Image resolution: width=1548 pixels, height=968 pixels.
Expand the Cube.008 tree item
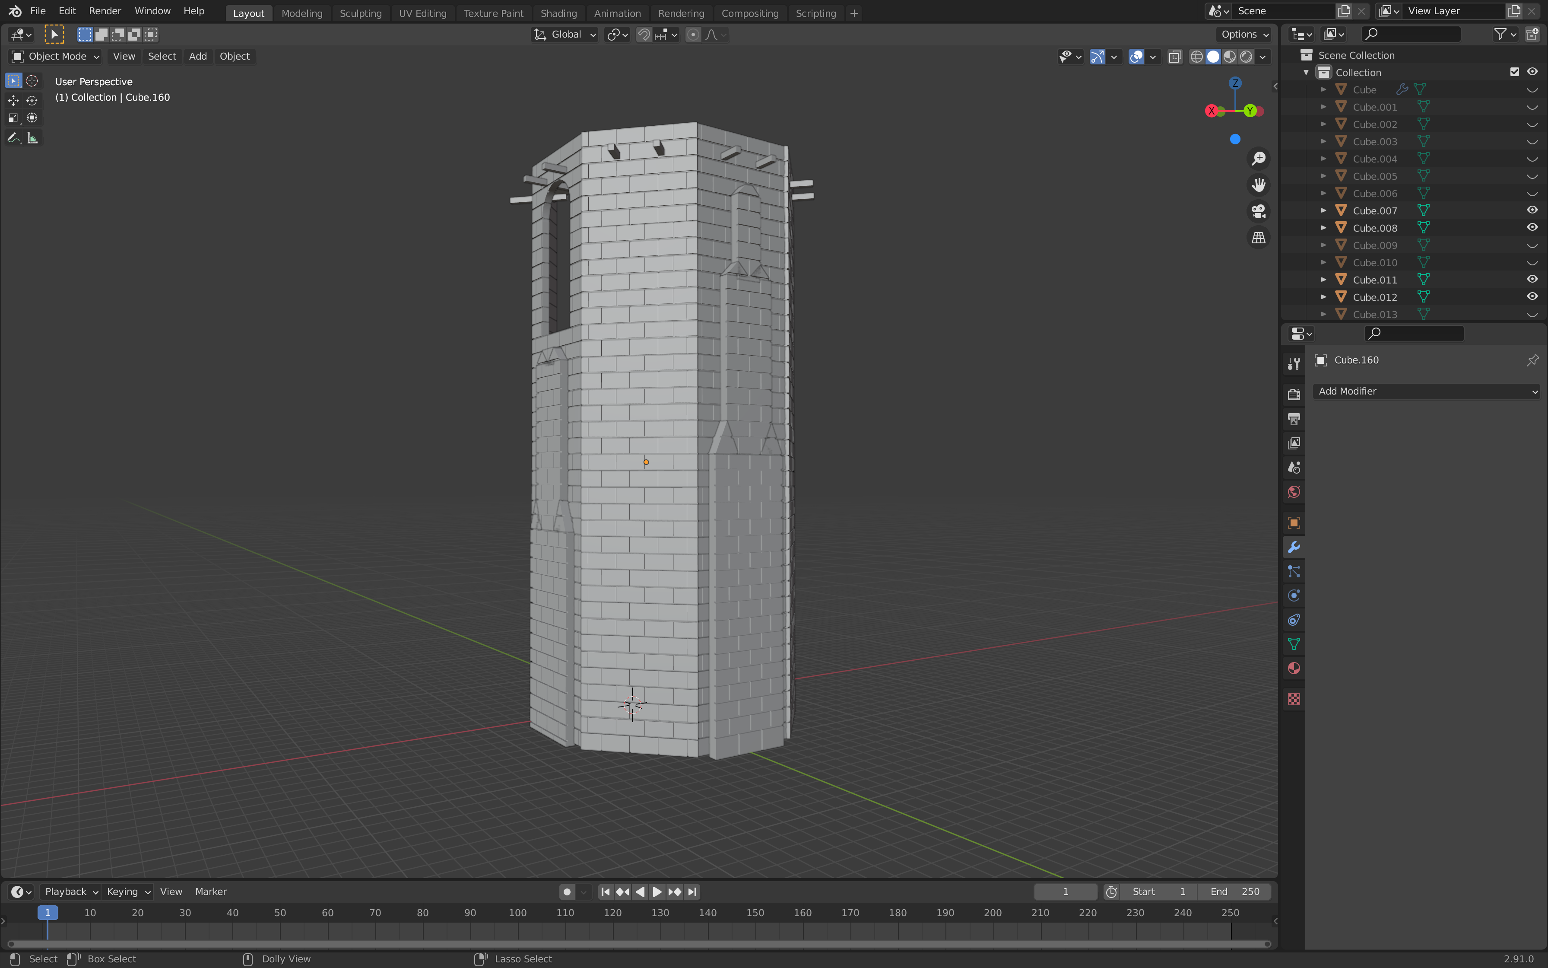point(1323,227)
